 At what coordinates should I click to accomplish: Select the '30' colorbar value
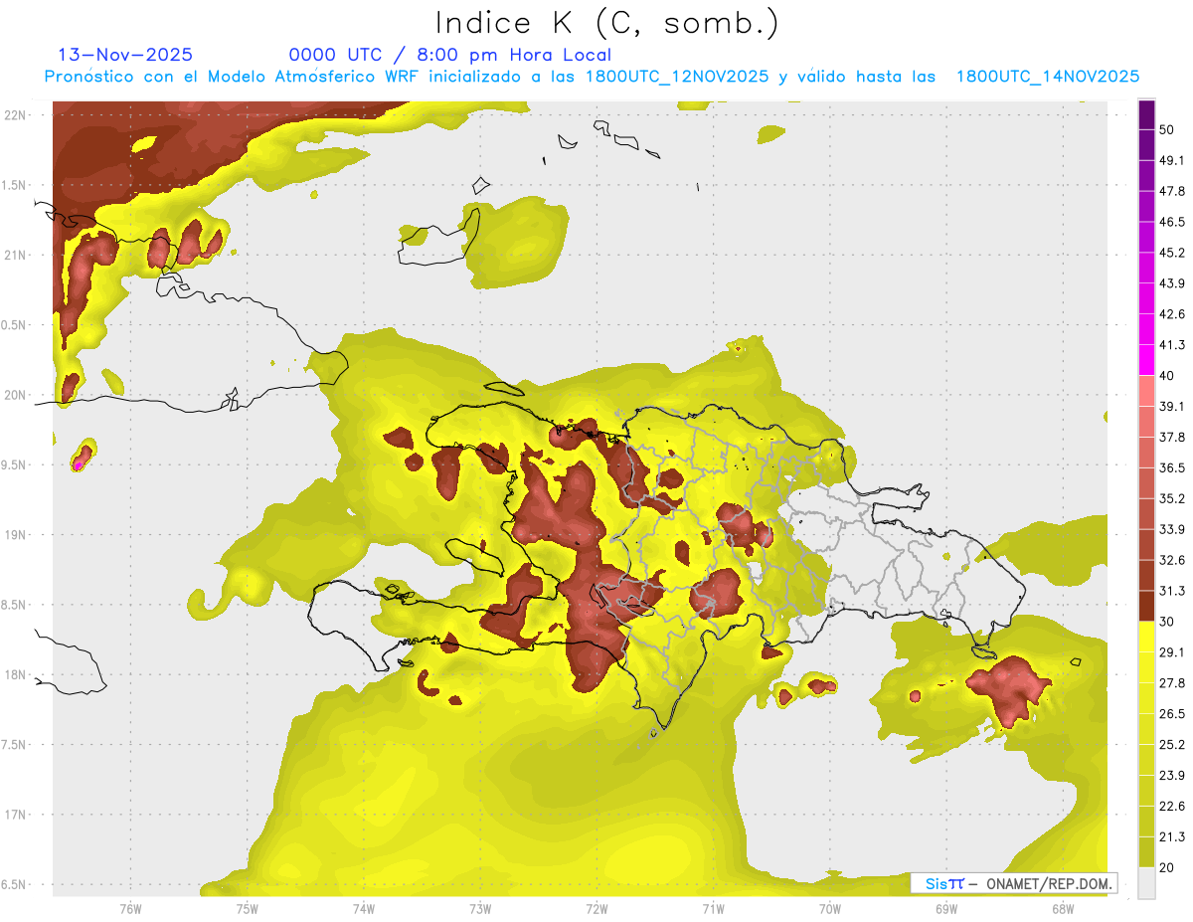click(1167, 622)
